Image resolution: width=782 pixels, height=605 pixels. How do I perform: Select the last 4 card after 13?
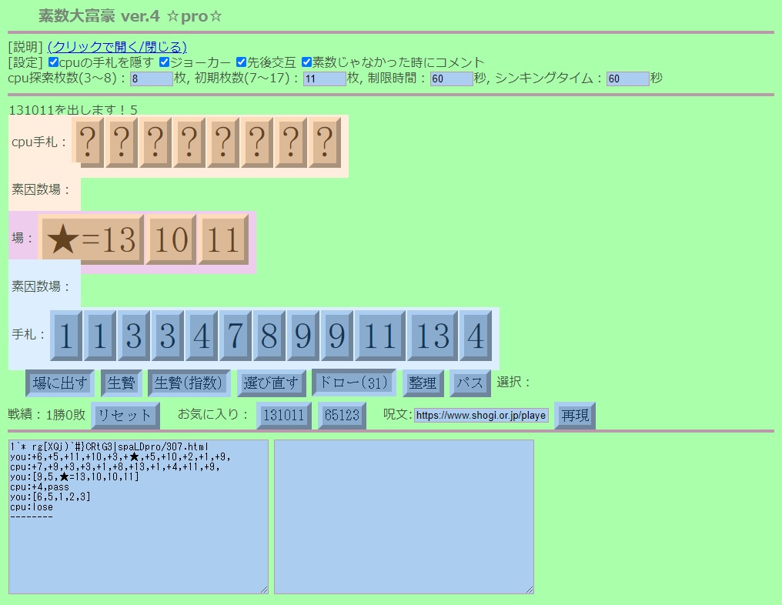click(x=476, y=335)
